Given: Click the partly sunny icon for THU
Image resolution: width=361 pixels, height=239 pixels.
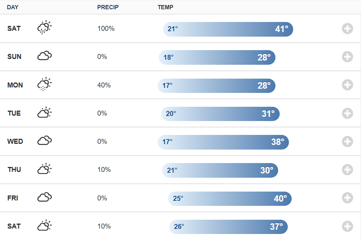Looking at the screenshot, I should [44, 169].
